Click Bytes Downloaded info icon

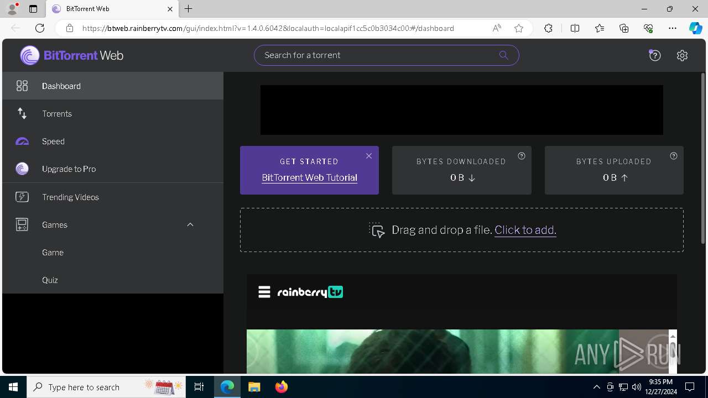click(521, 156)
